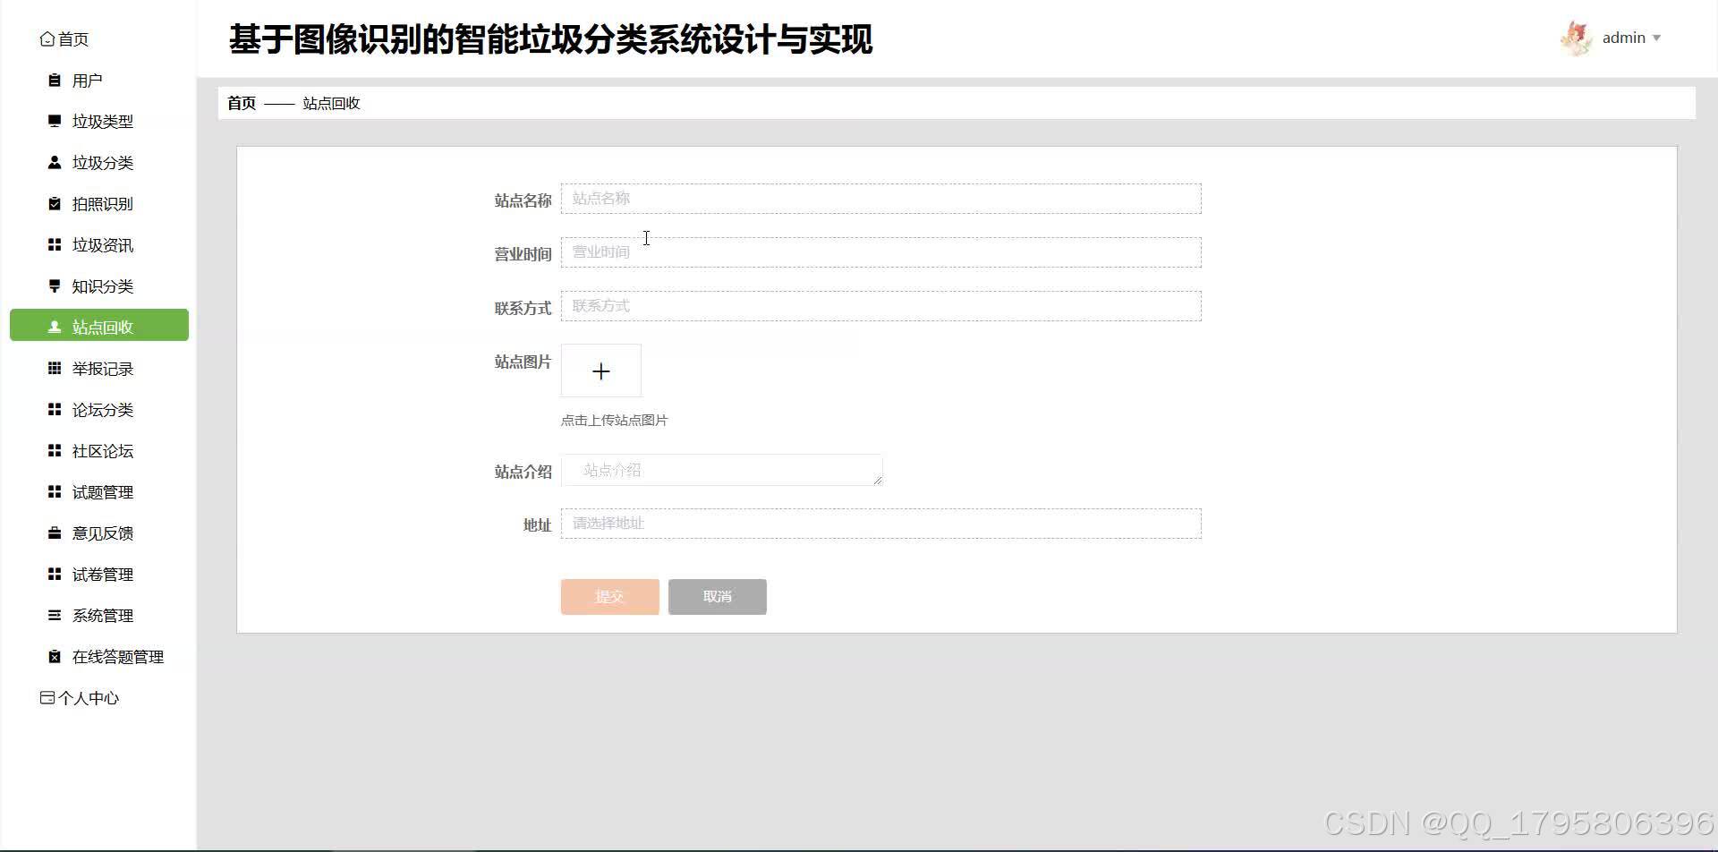Open the 垃圾资讯 news section icon
Image resolution: width=1718 pixels, height=852 pixels.
click(54, 244)
